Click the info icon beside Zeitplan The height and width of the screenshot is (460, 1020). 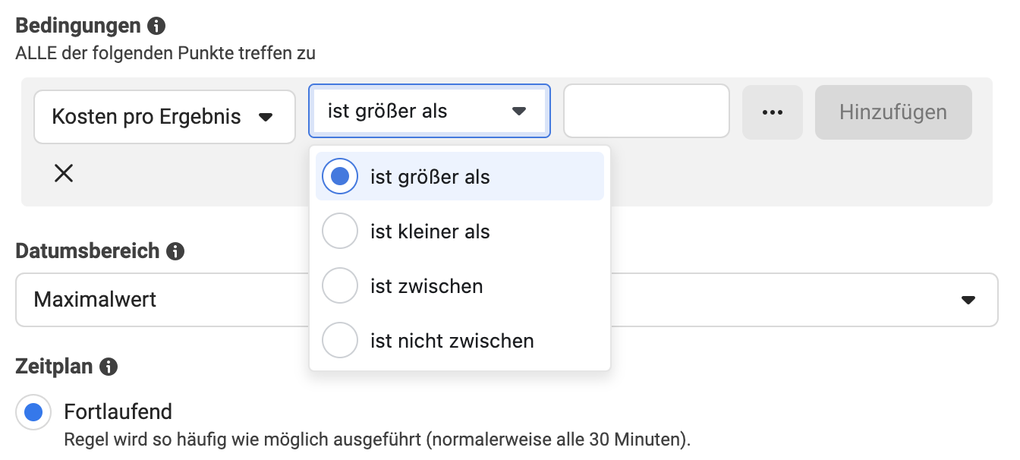109,367
